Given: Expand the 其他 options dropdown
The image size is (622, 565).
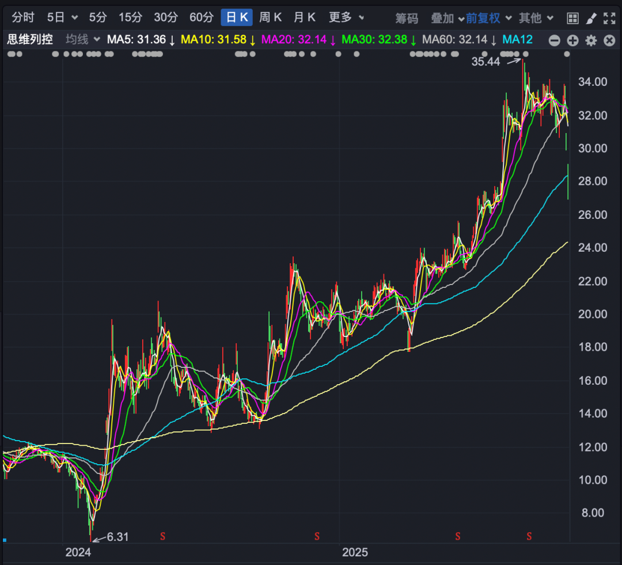Looking at the screenshot, I should pyautogui.click(x=536, y=18).
